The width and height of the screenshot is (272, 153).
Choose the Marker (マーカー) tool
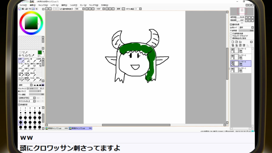coord(21,65)
